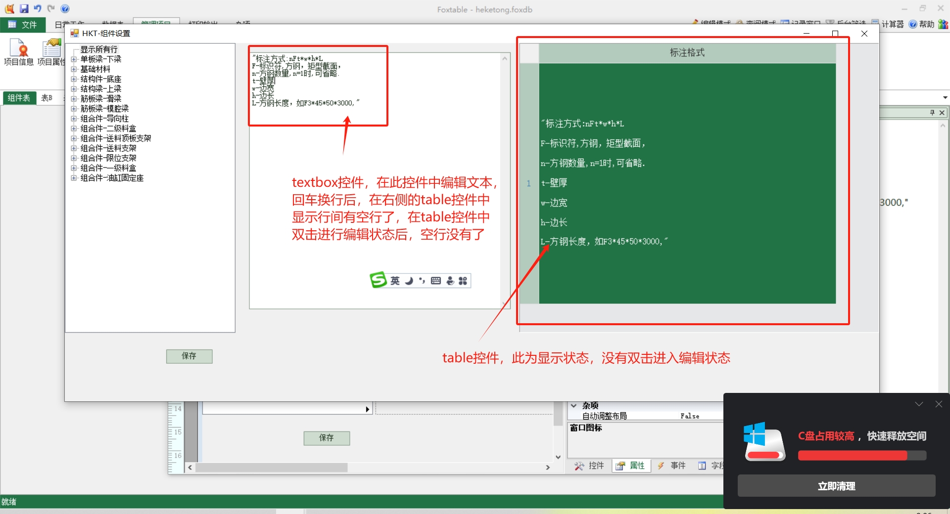Click the Sogou input method S logo
The width and height of the screenshot is (950, 514).
[378, 280]
